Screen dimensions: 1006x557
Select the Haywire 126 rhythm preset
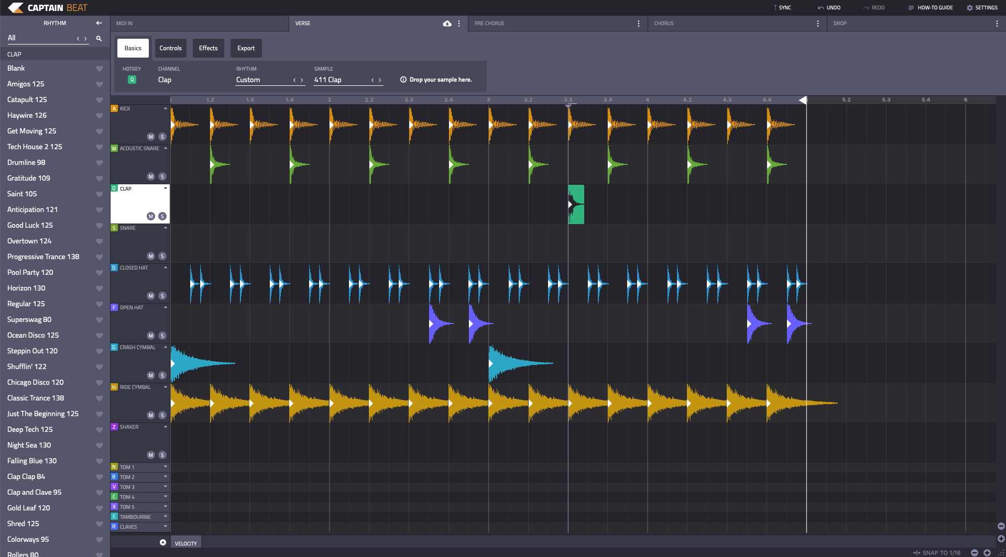[x=27, y=115]
